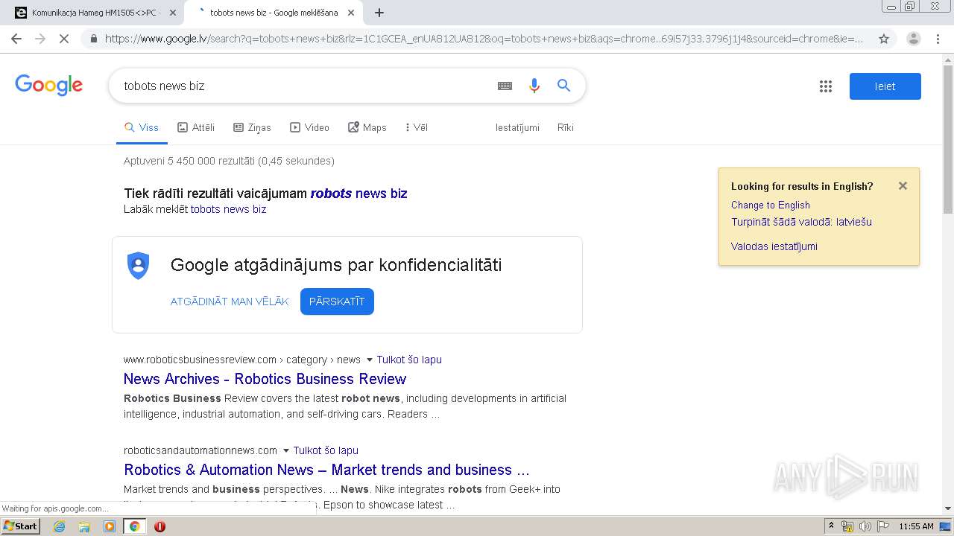Click page scrollbar up arrow
Screen dimensions: 954x536
coord(948,60)
